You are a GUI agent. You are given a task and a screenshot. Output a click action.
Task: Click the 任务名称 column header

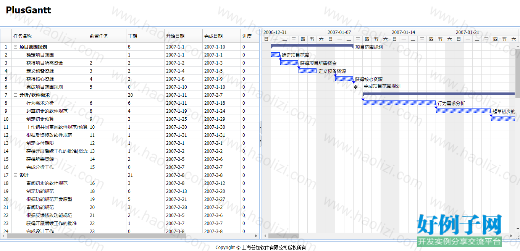pos(50,36)
